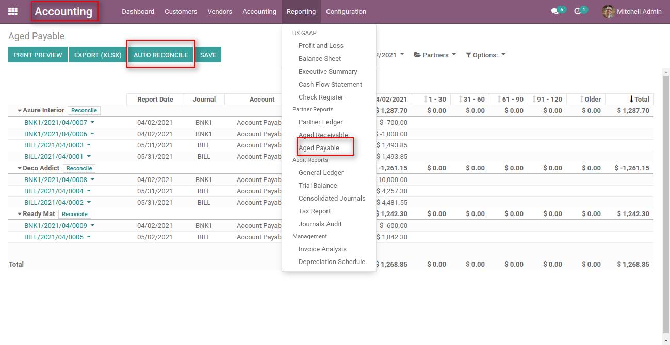Viewport: 670px width, 345px height.
Task: Sort by the Older column icon
Action: coord(582,99)
